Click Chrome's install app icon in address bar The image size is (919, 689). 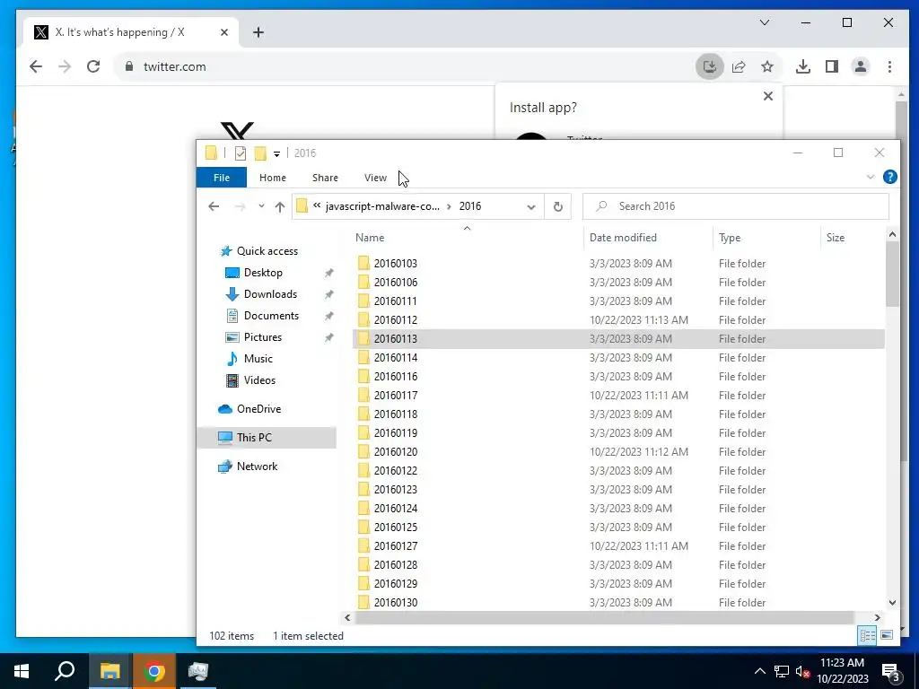[709, 66]
